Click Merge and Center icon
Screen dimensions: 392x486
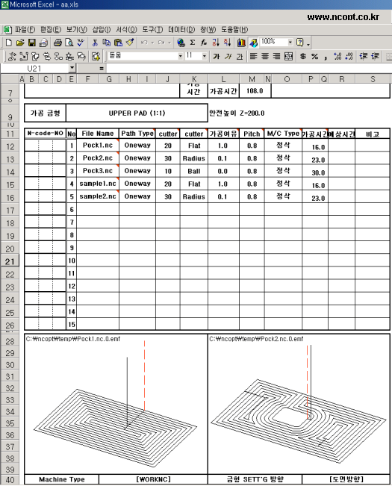[x=288, y=57]
